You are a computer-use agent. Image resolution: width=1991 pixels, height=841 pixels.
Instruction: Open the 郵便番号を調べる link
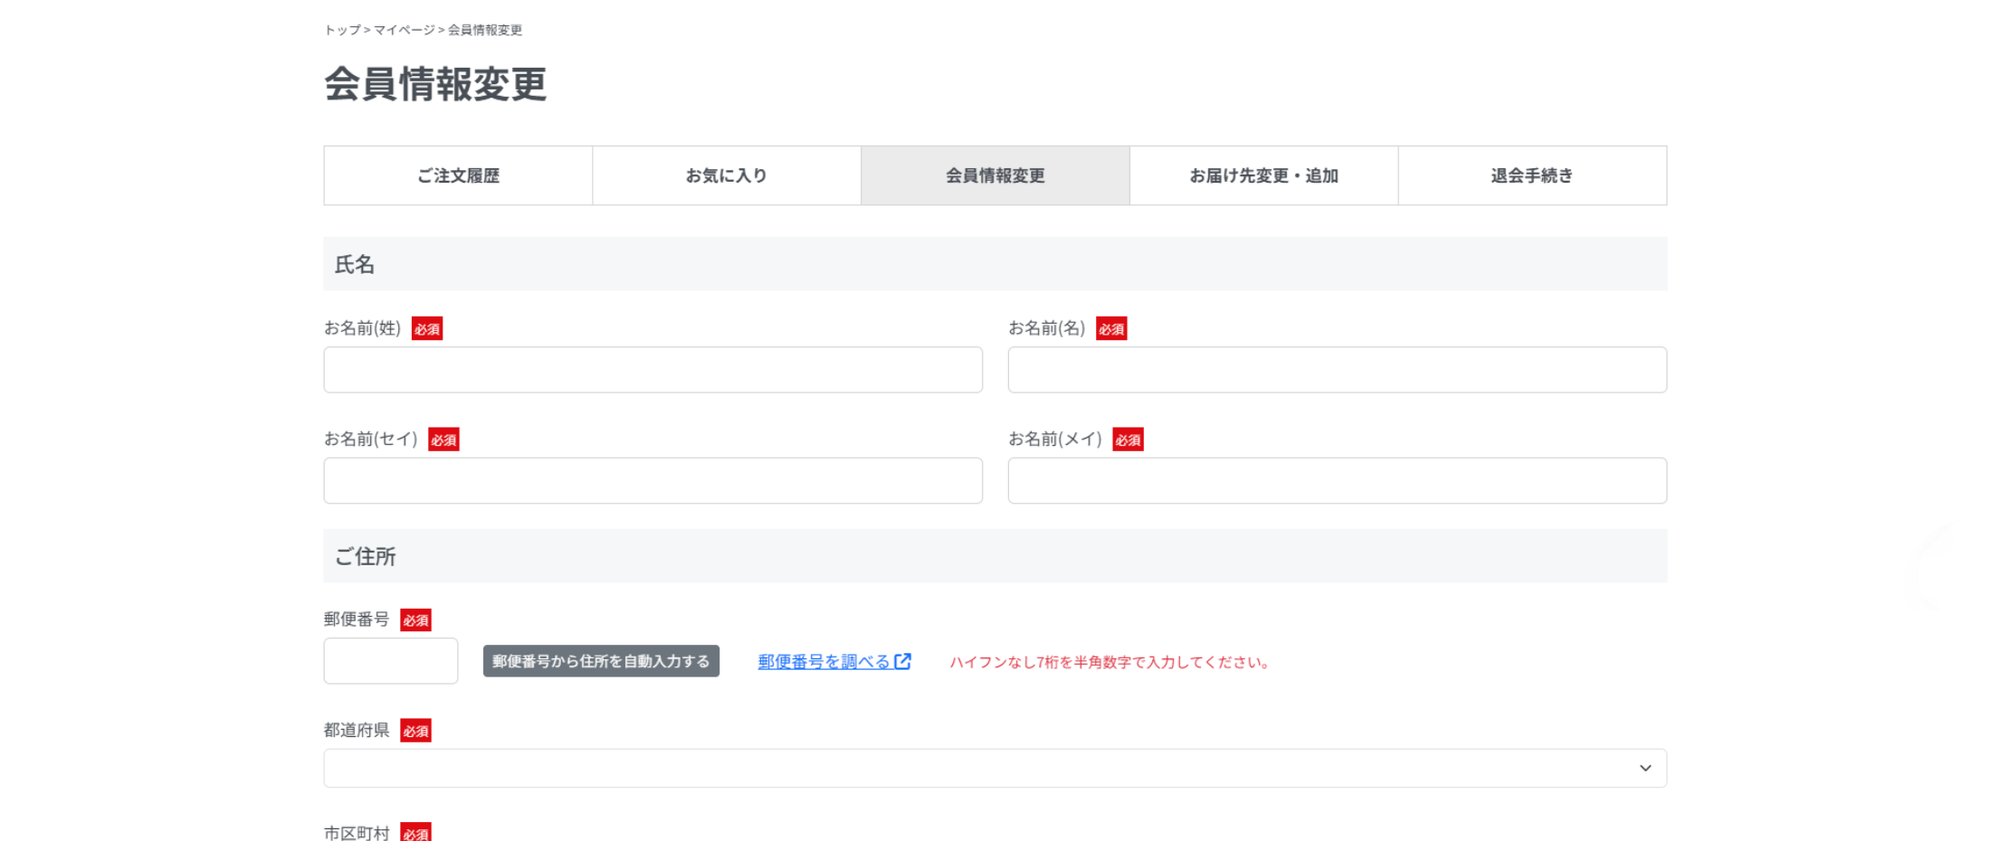click(x=834, y=662)
